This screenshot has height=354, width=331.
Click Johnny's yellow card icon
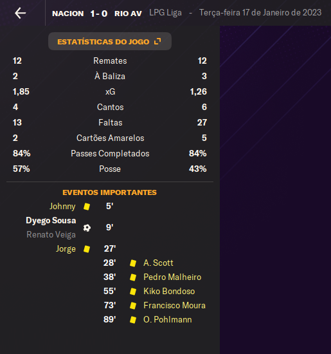(87, 207)
